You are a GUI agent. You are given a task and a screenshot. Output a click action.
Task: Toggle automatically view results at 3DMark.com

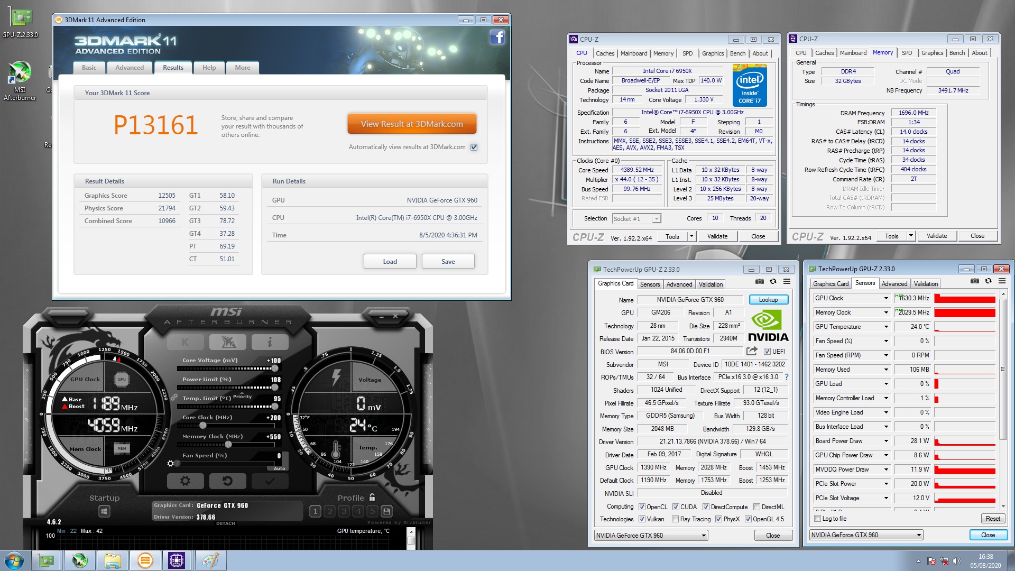pos(474,148)
